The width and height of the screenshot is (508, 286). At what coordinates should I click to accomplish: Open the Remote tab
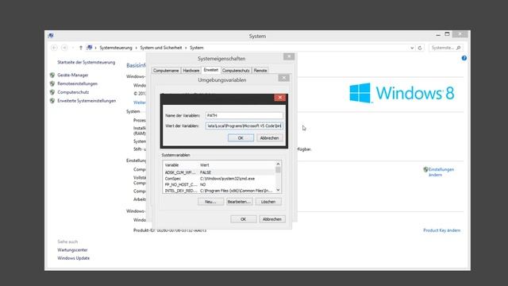pyautogui.click(x=260, y=71)
